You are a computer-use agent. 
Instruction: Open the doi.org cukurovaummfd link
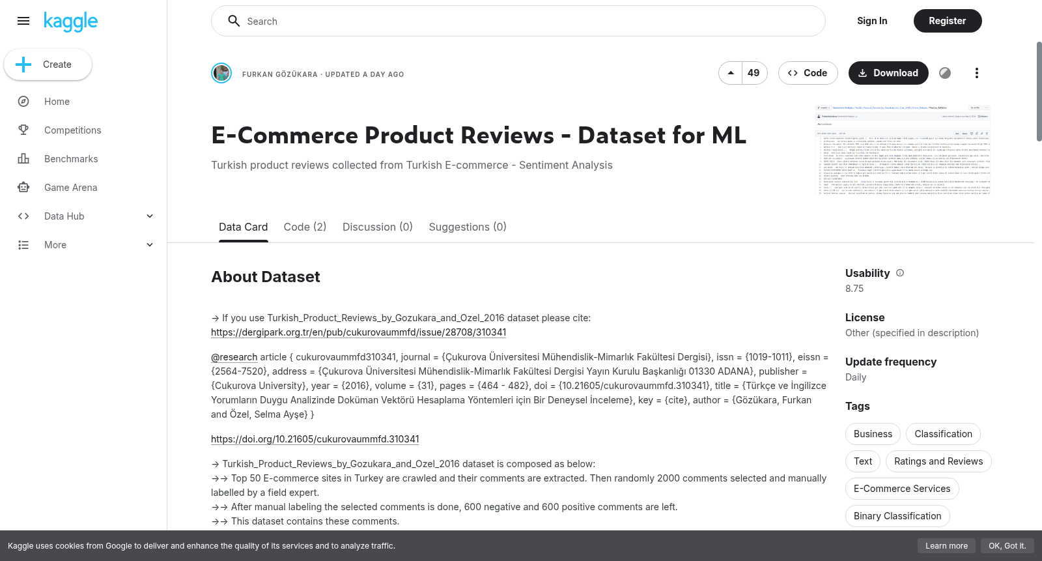click(x=315, y=439)
